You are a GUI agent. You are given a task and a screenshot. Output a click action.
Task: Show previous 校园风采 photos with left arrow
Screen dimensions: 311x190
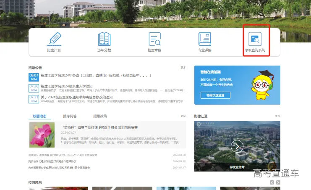272,182
